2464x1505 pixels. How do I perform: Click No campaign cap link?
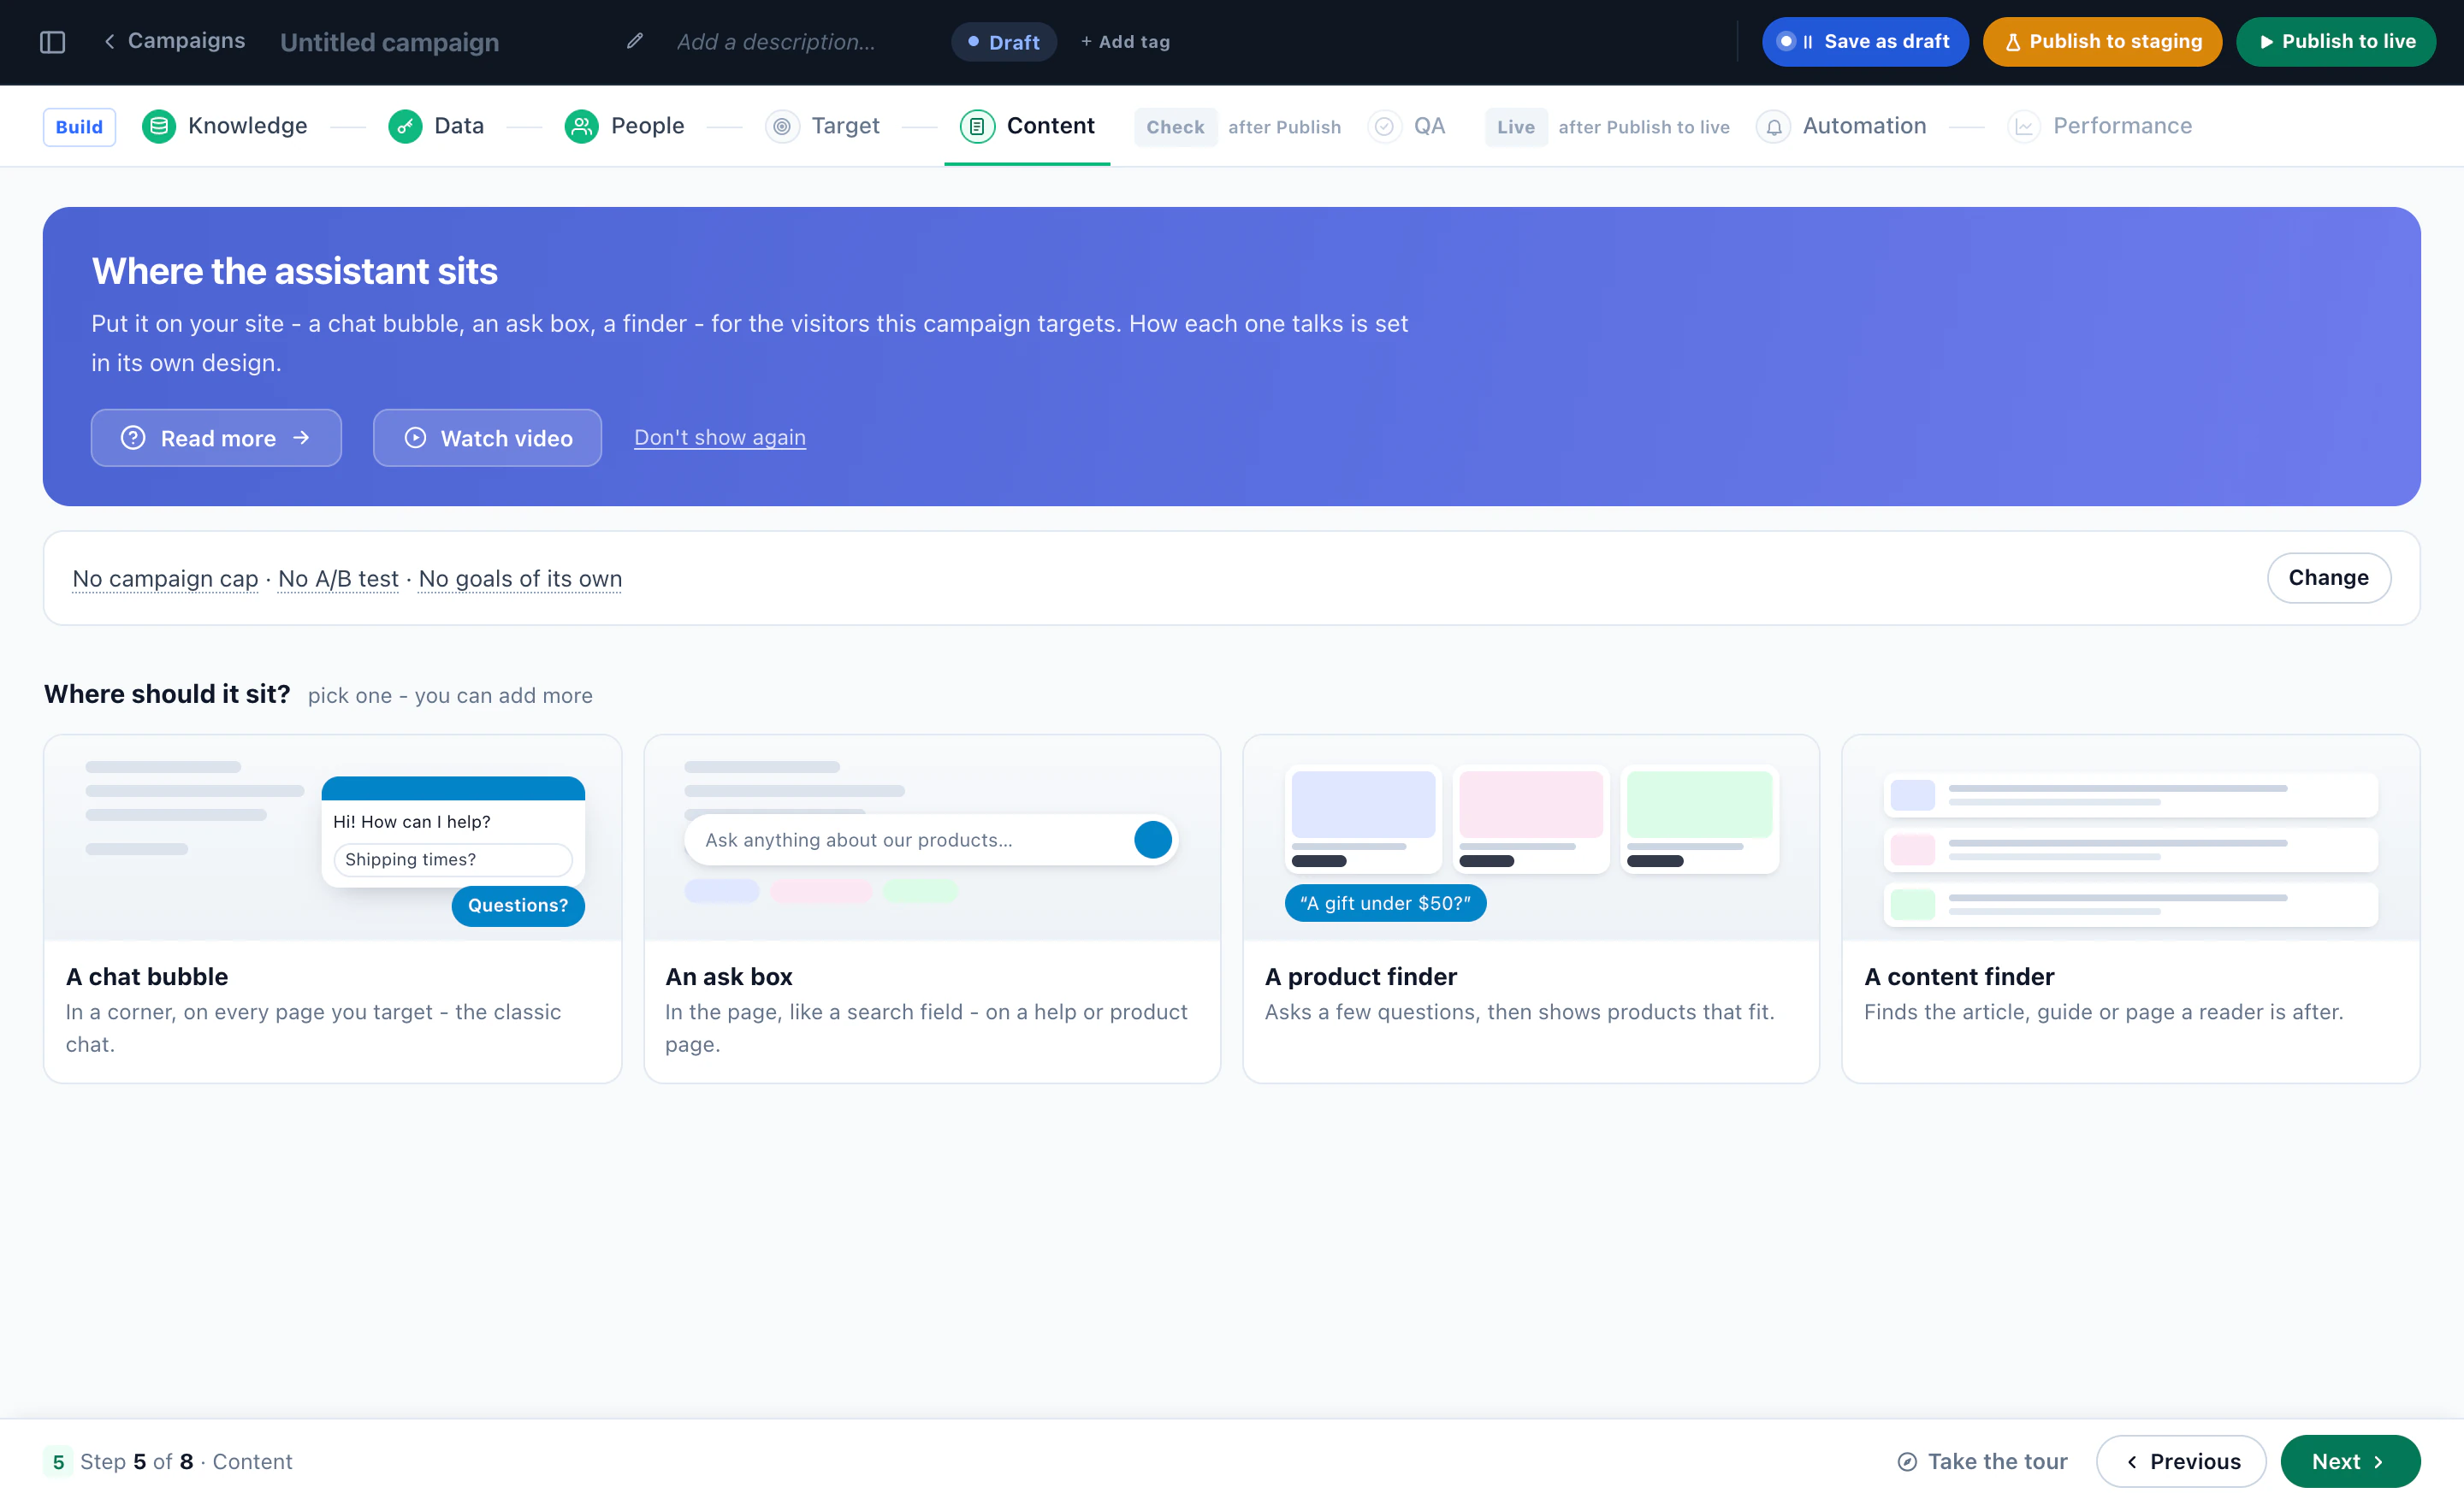pyautogui.click(x=165, y=579)
